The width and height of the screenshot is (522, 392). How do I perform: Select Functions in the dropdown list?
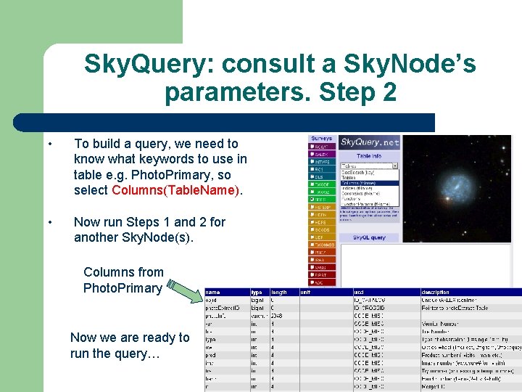point(370,199)
